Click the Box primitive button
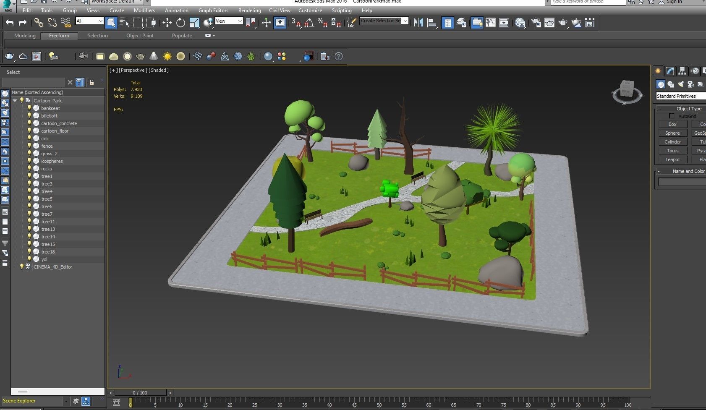The width and height of the screenshot is (706, 410). pos(672,124)
